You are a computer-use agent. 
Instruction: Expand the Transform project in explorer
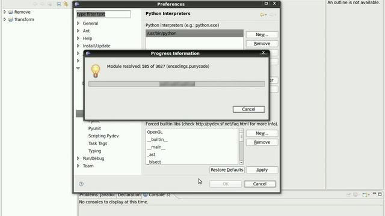4,19
